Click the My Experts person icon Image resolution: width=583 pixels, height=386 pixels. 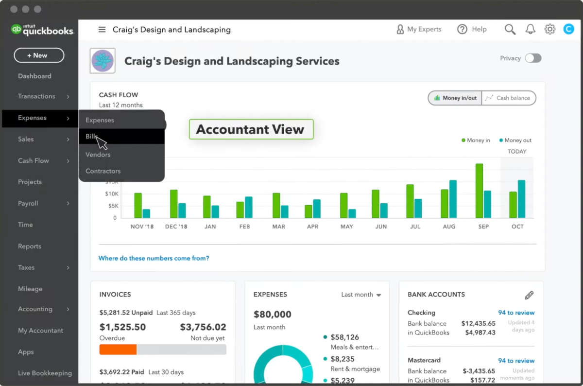(x=400, y=30)
